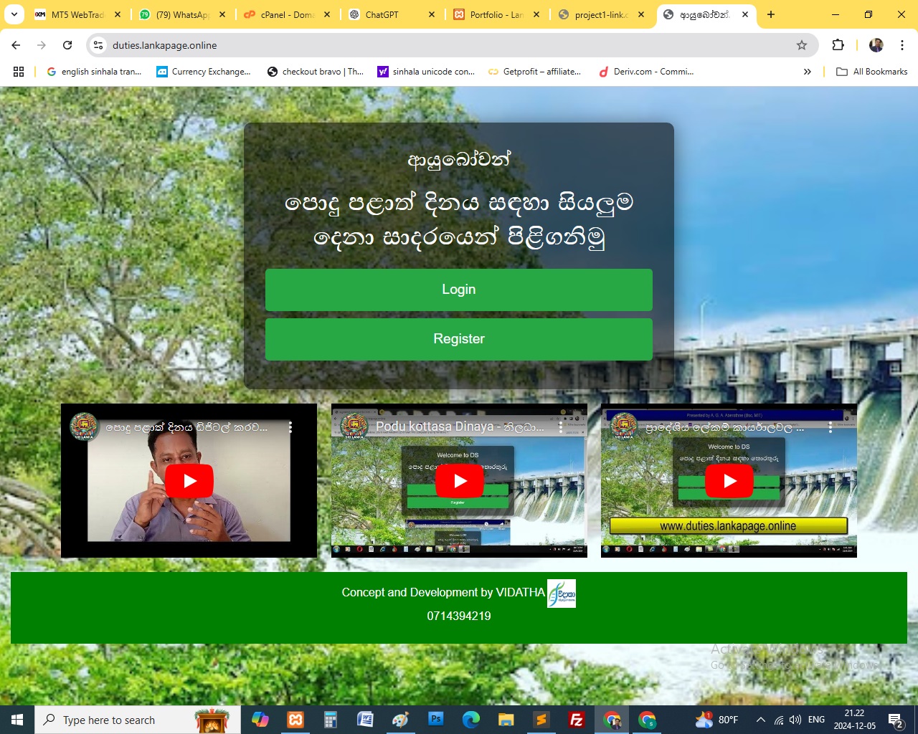This screenshot has width=918, height=734.
Task: Click the green Login button
Action: (458, 290)
